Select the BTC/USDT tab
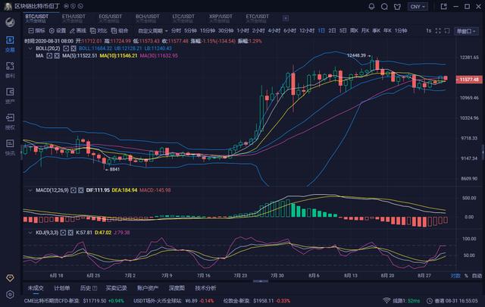Screen dimensions: 485x307 click(x=37, y=18)
